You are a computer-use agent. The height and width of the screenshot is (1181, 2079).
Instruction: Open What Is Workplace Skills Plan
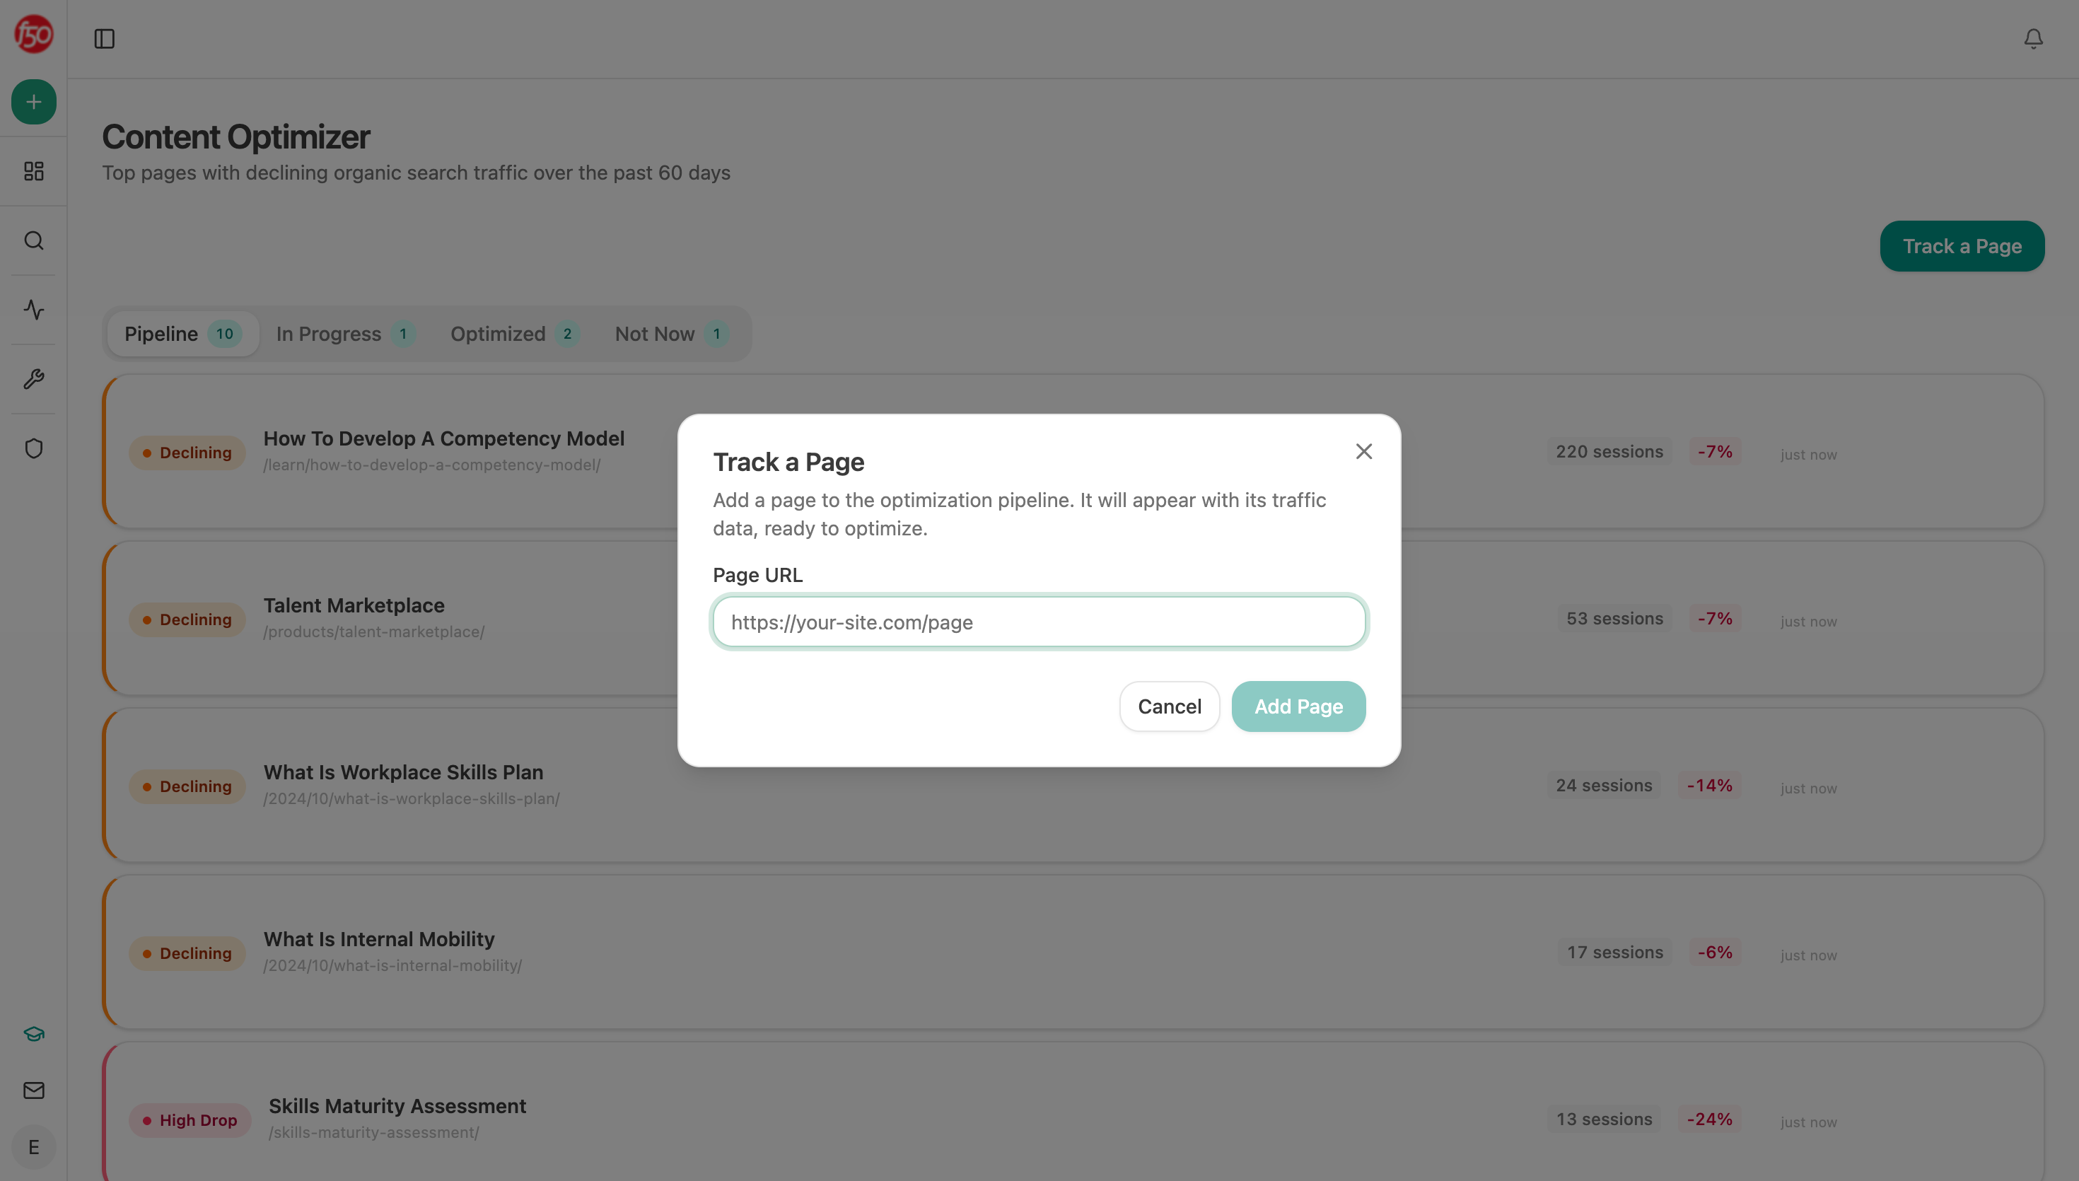[x=1073, y=786]
